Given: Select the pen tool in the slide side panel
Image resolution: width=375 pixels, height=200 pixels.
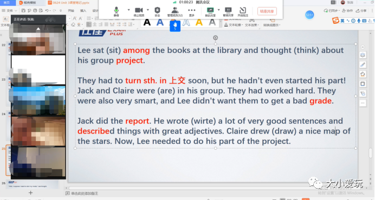Looking at the screenshot, I should [363, 65].
